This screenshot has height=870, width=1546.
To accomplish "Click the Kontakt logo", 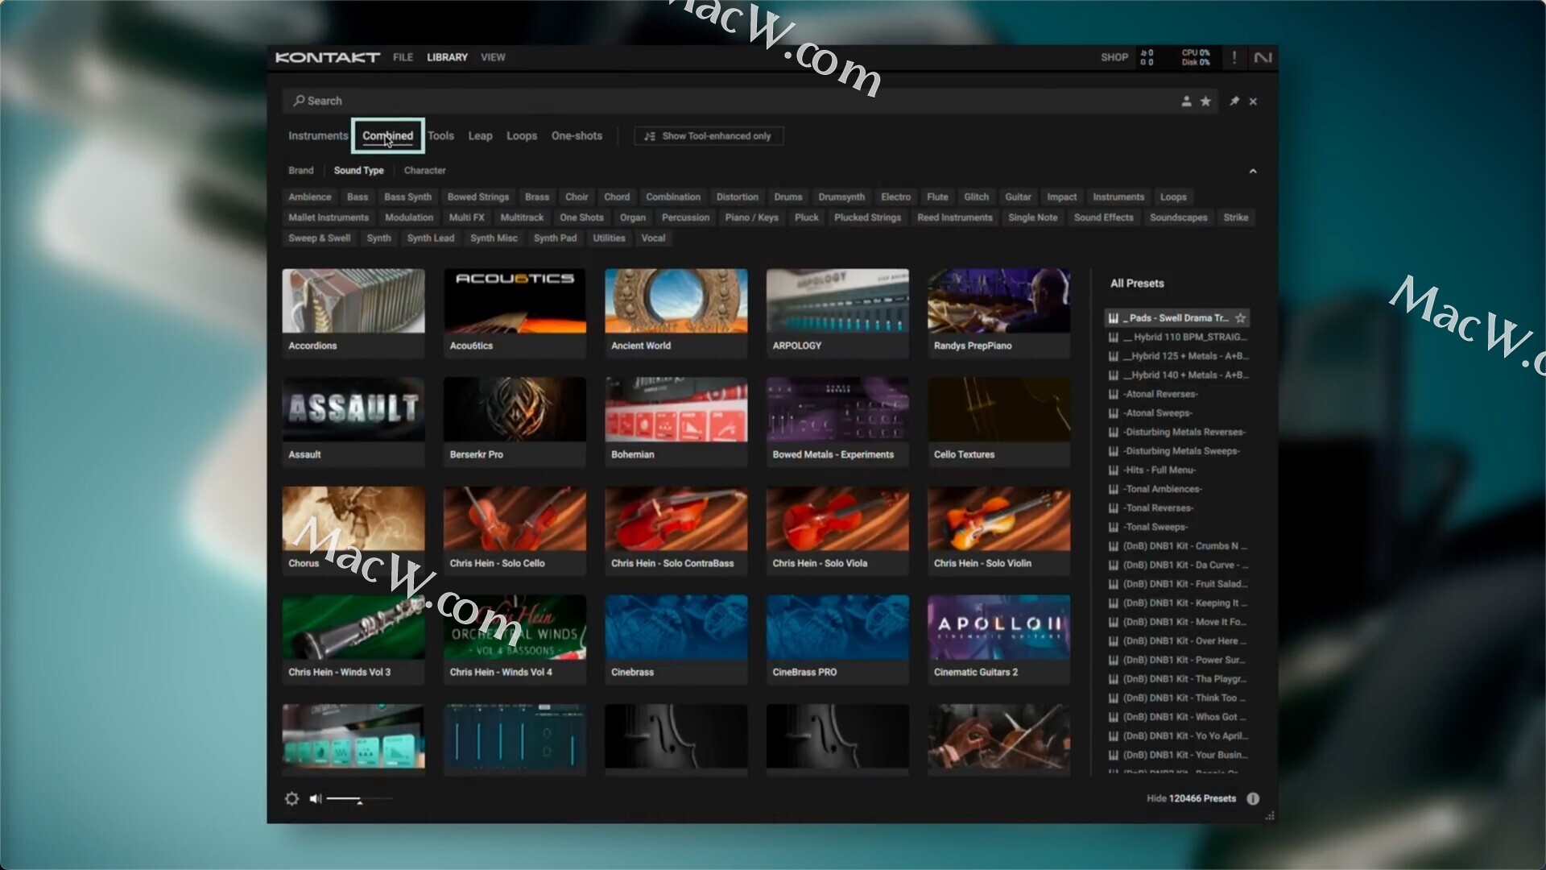I will pos(328,57).
